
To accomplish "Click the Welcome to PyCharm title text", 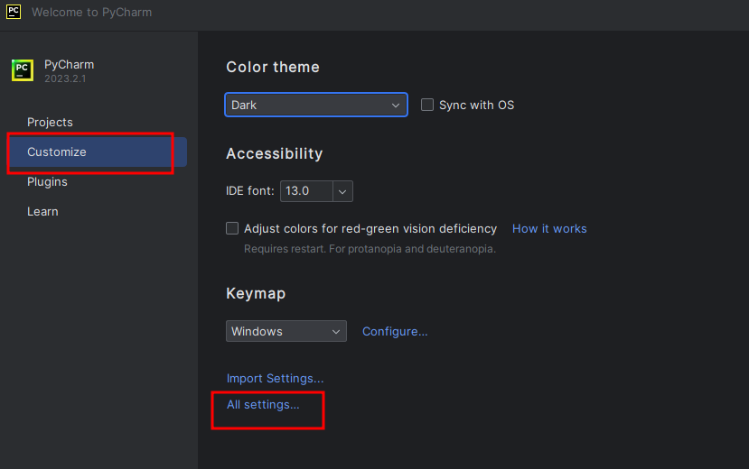I will coord(92,13).
